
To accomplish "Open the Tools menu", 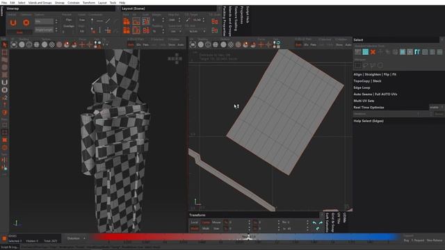I will (x=113, y=3).
